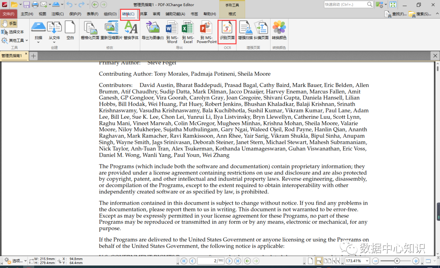Click the small scanner icon in title bar

pyautogui.click(x=56, y=4)
